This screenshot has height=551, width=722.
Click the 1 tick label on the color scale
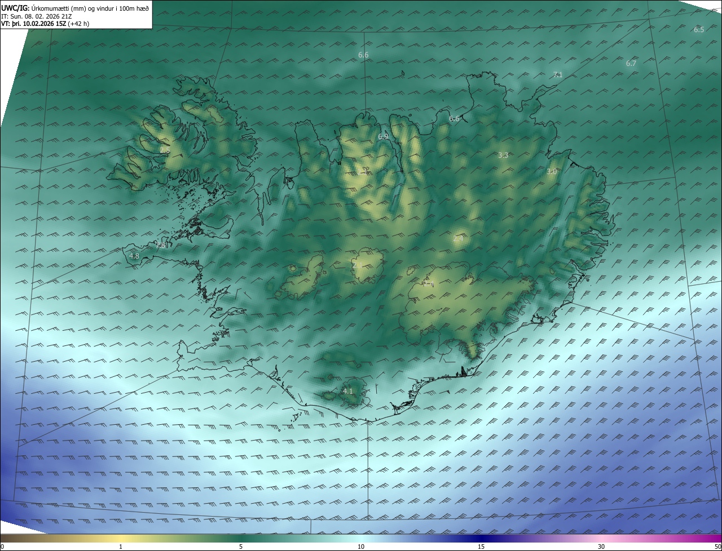click(x=121, y=546)
